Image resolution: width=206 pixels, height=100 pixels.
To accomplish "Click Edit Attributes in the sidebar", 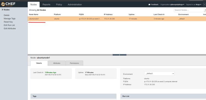I will pos(10,28).
